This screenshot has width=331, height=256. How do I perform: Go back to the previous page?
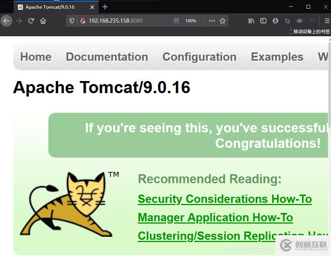(x=6, y=21)
